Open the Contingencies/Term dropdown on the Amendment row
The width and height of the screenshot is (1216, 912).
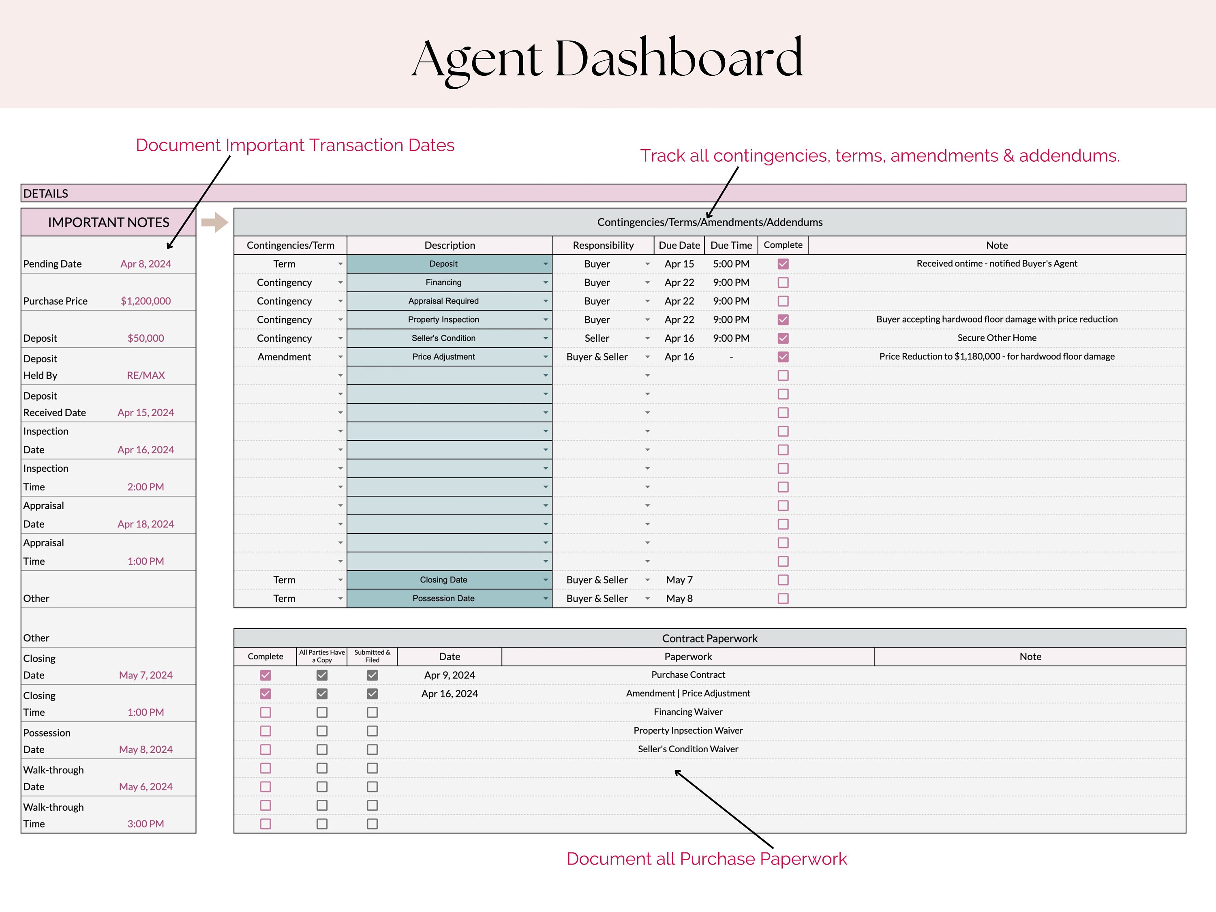click(340, 357)
